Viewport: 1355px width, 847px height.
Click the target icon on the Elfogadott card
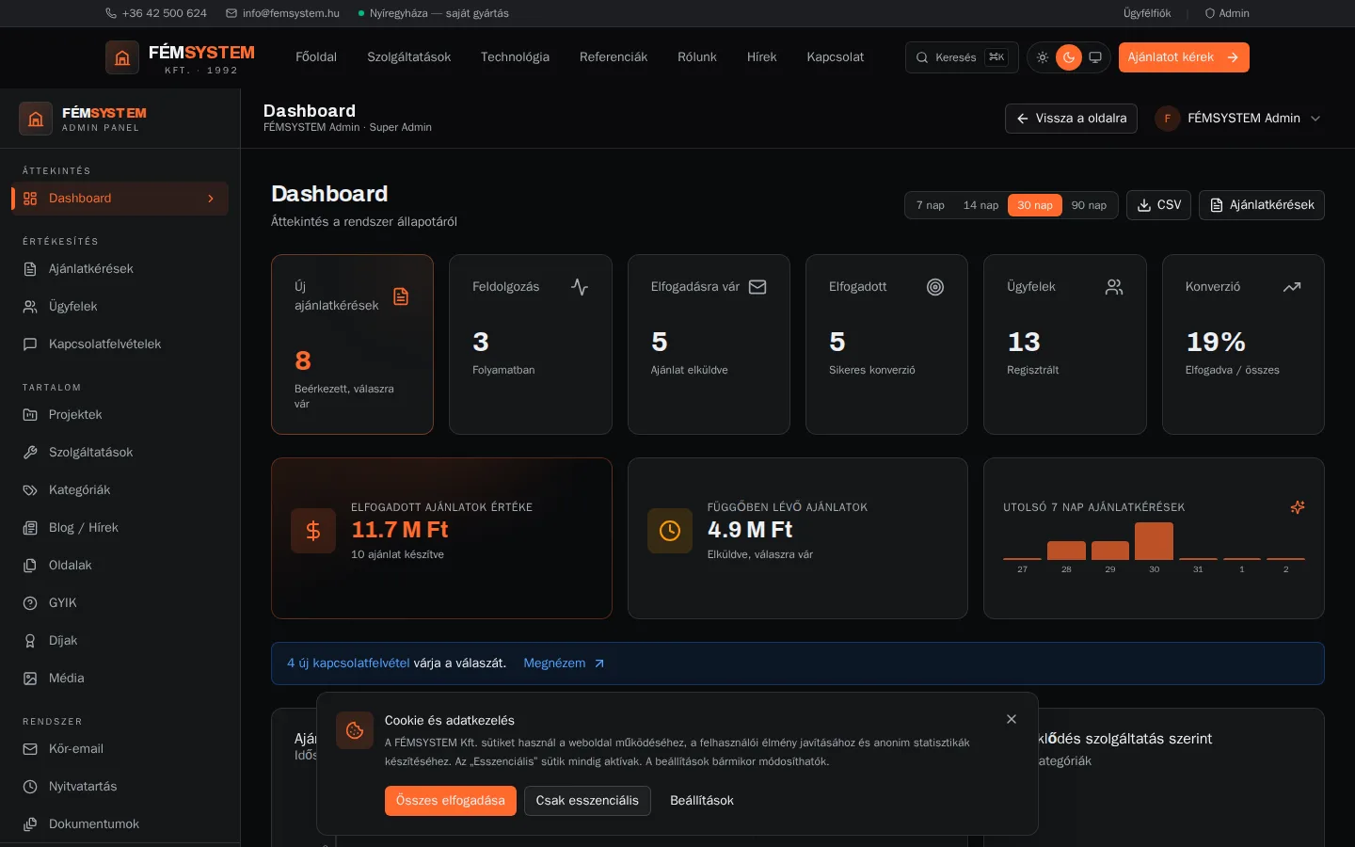click(x=935, y=287)
